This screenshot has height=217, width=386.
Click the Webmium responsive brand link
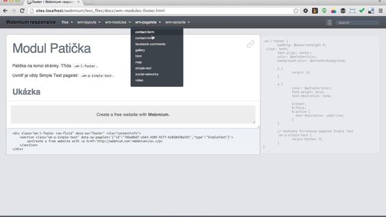tap(31, 22)
